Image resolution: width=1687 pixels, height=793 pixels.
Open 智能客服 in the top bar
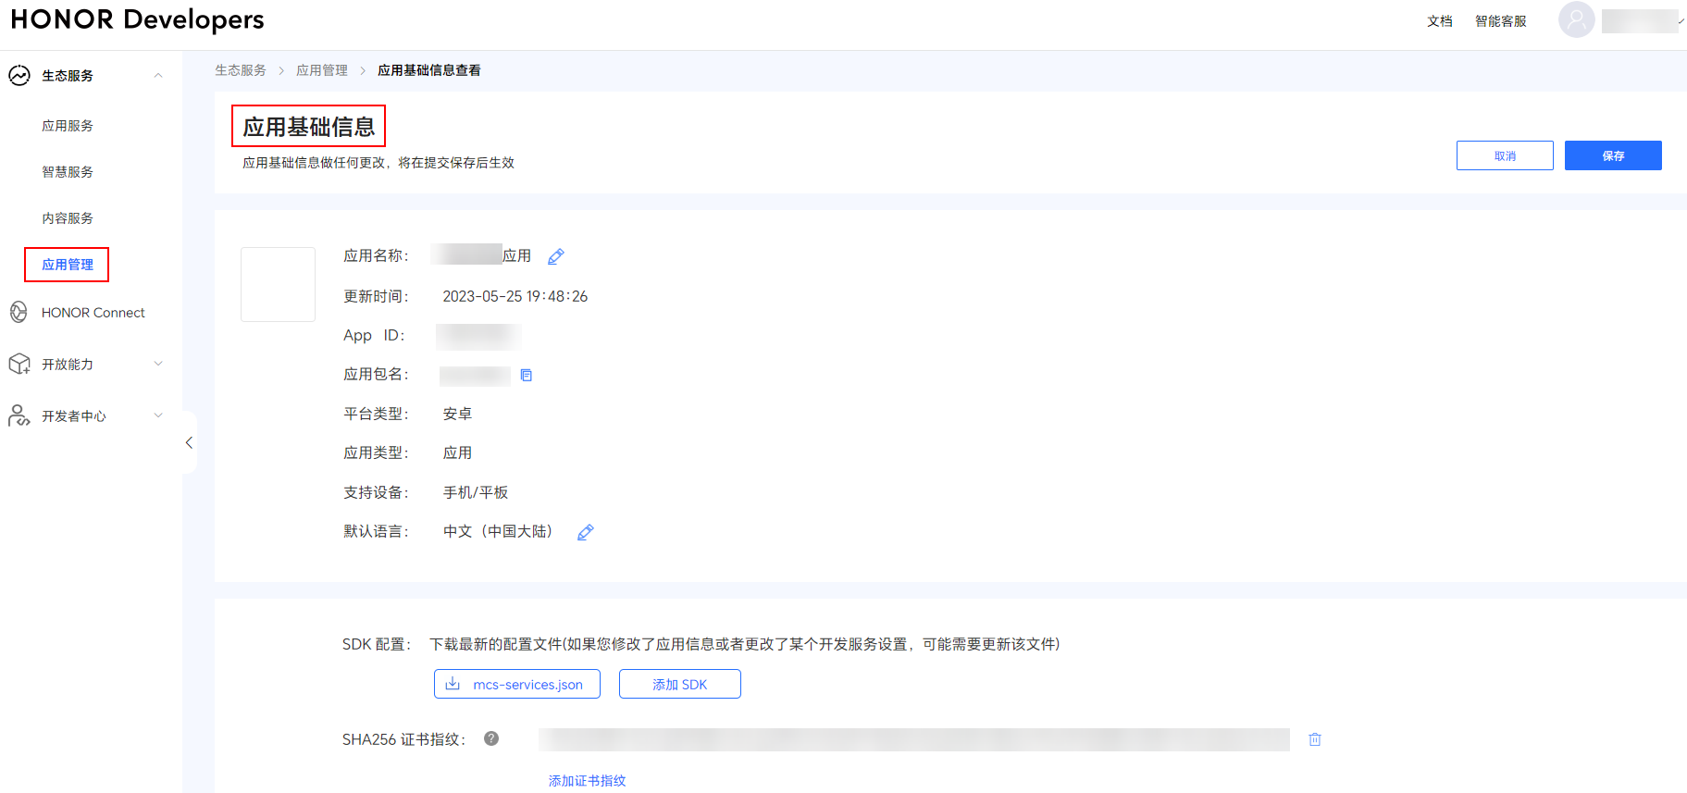click(x=1501, y=20)
